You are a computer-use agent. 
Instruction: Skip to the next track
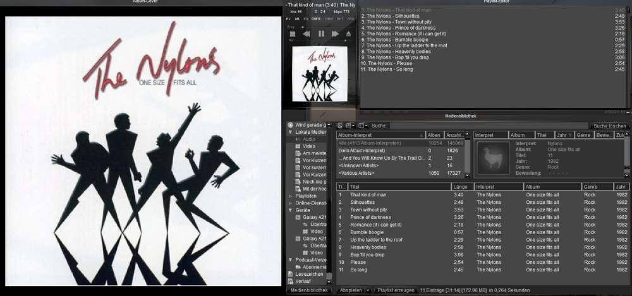(x=336, y=34)
